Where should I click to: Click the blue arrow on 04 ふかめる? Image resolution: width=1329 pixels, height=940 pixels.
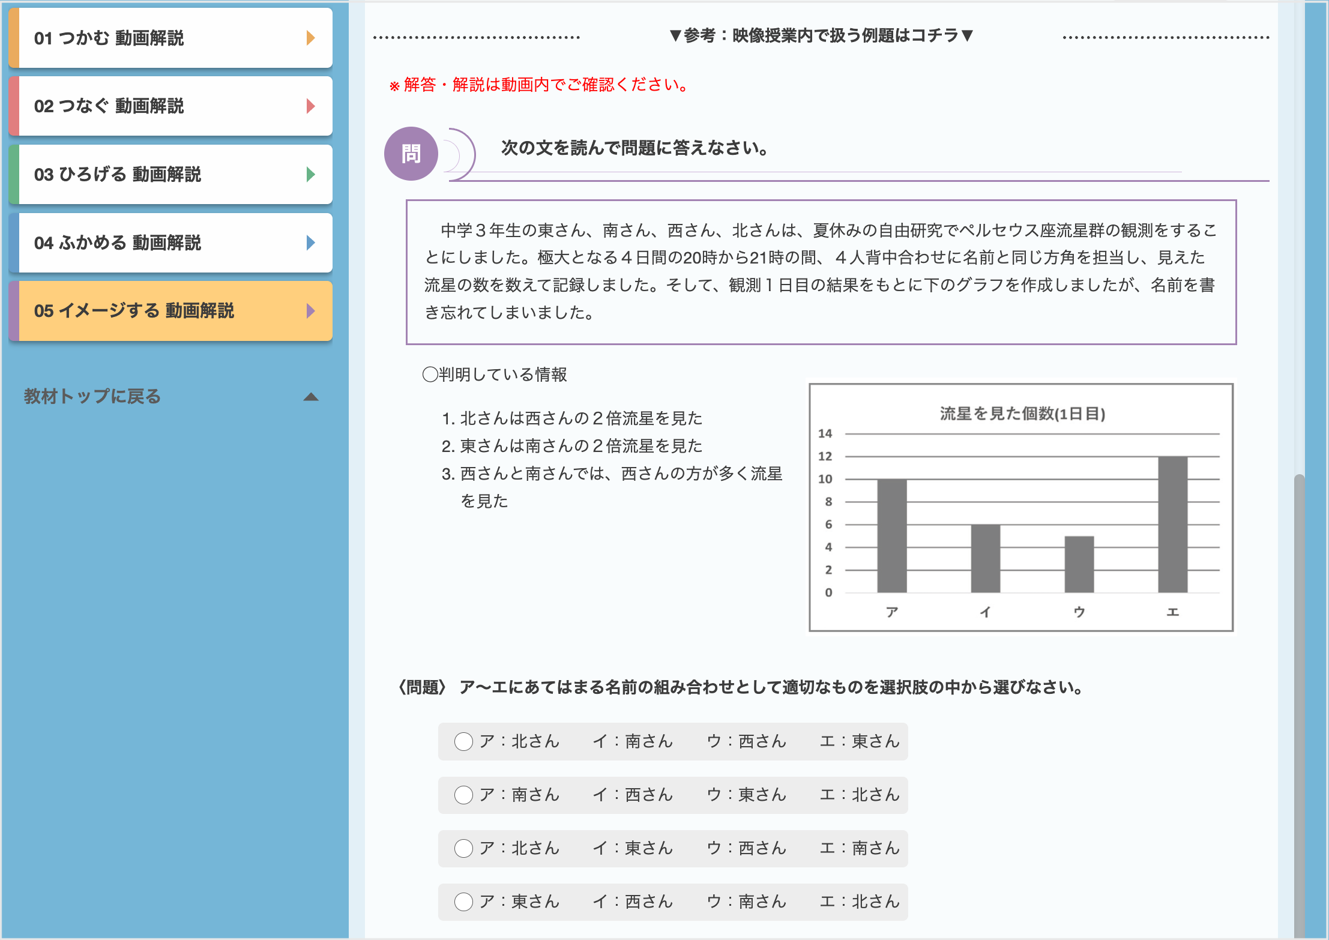tap(310, 243)
